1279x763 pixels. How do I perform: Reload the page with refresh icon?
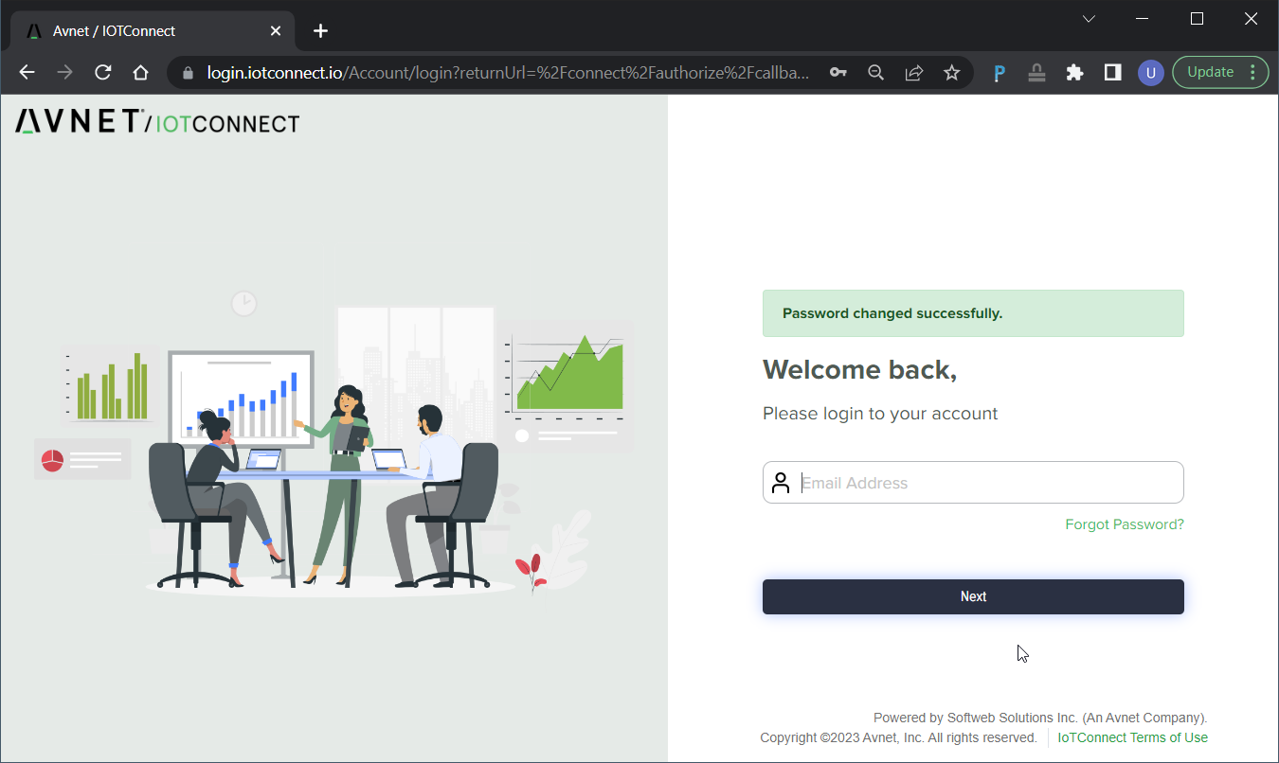103,73
